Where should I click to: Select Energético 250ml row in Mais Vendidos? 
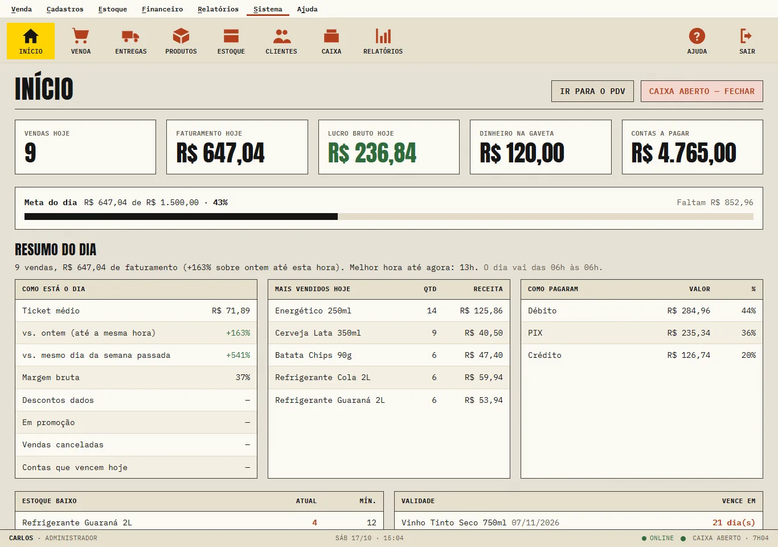pyautogui.click(x=389, y=311)
